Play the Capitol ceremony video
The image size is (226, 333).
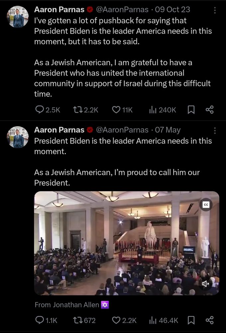(127, 243)
